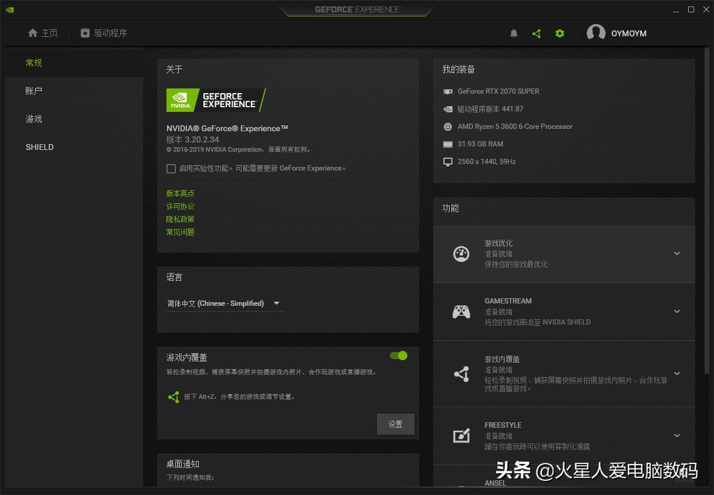Expand the GAMESTREAM section chevron
The image size is (714, 495).
(676, 311)
